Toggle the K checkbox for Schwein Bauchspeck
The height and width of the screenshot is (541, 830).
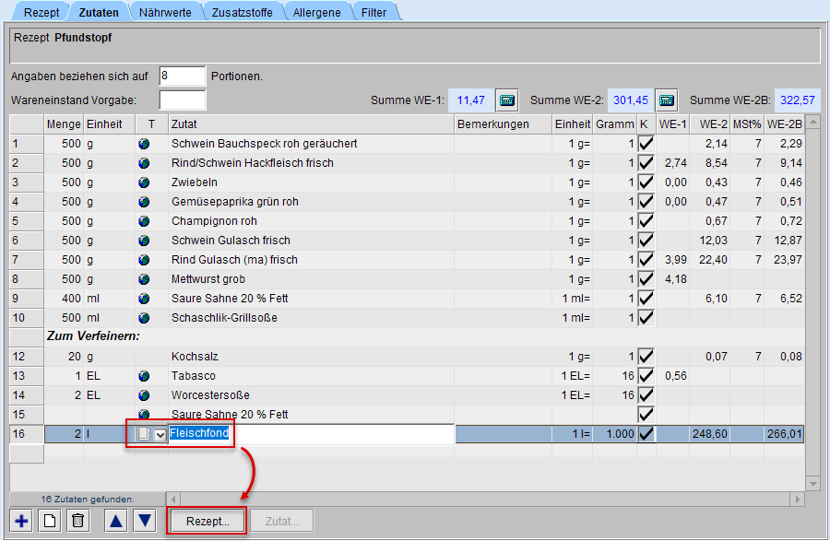tap(646, 144)
